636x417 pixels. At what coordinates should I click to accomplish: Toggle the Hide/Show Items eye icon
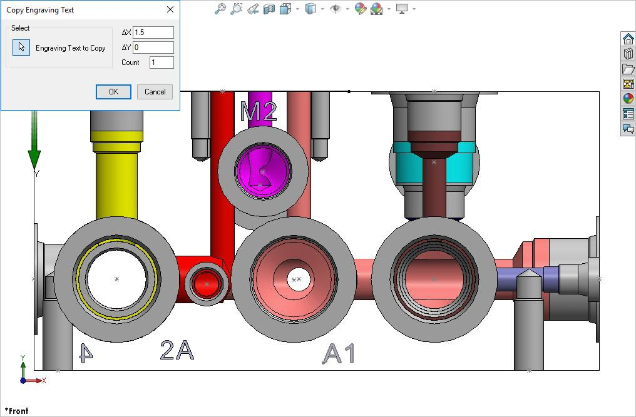(x=336, y=9)
